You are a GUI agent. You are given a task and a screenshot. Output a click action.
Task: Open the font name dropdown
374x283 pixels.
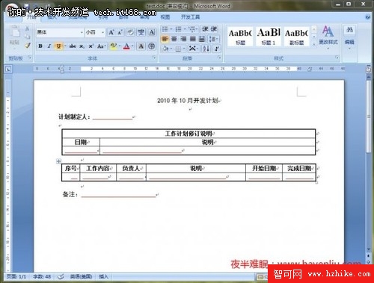[x=82, y=32]
